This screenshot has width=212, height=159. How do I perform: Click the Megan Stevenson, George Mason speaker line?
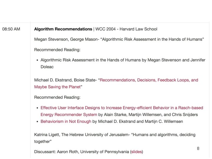pos(119,39)
